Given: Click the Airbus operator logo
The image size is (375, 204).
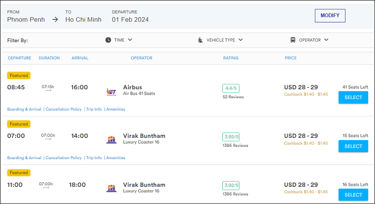Looking at the screenshot, I should (111, 91).
